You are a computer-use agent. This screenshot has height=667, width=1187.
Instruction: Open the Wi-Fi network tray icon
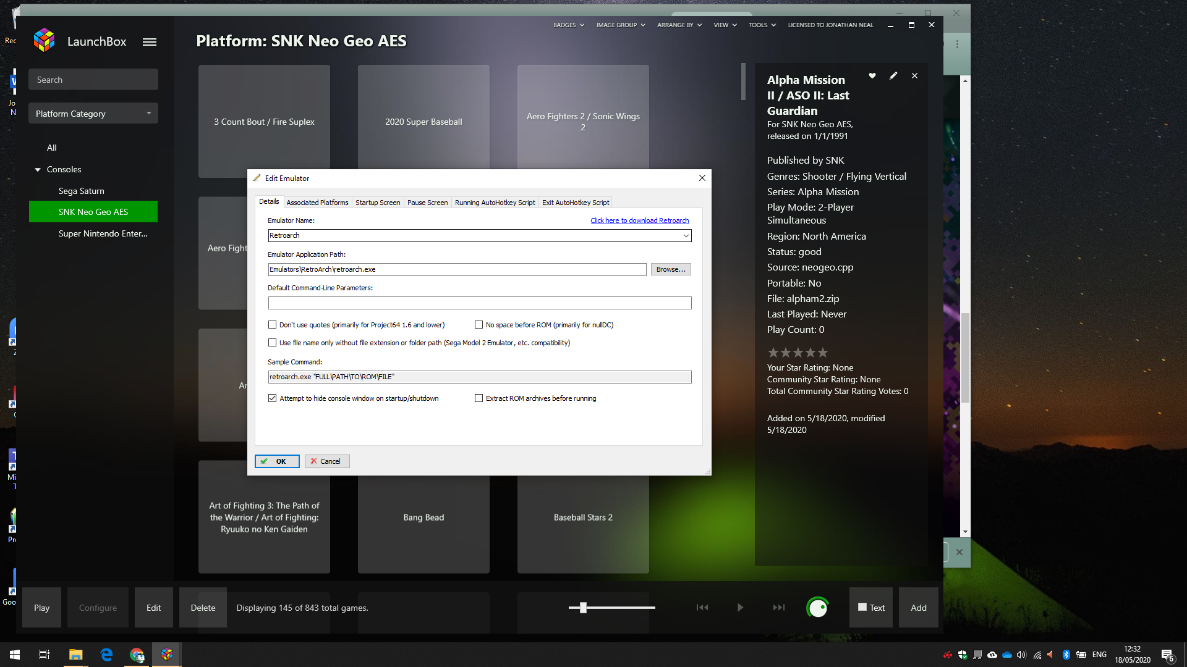(x=1037, y=655)
